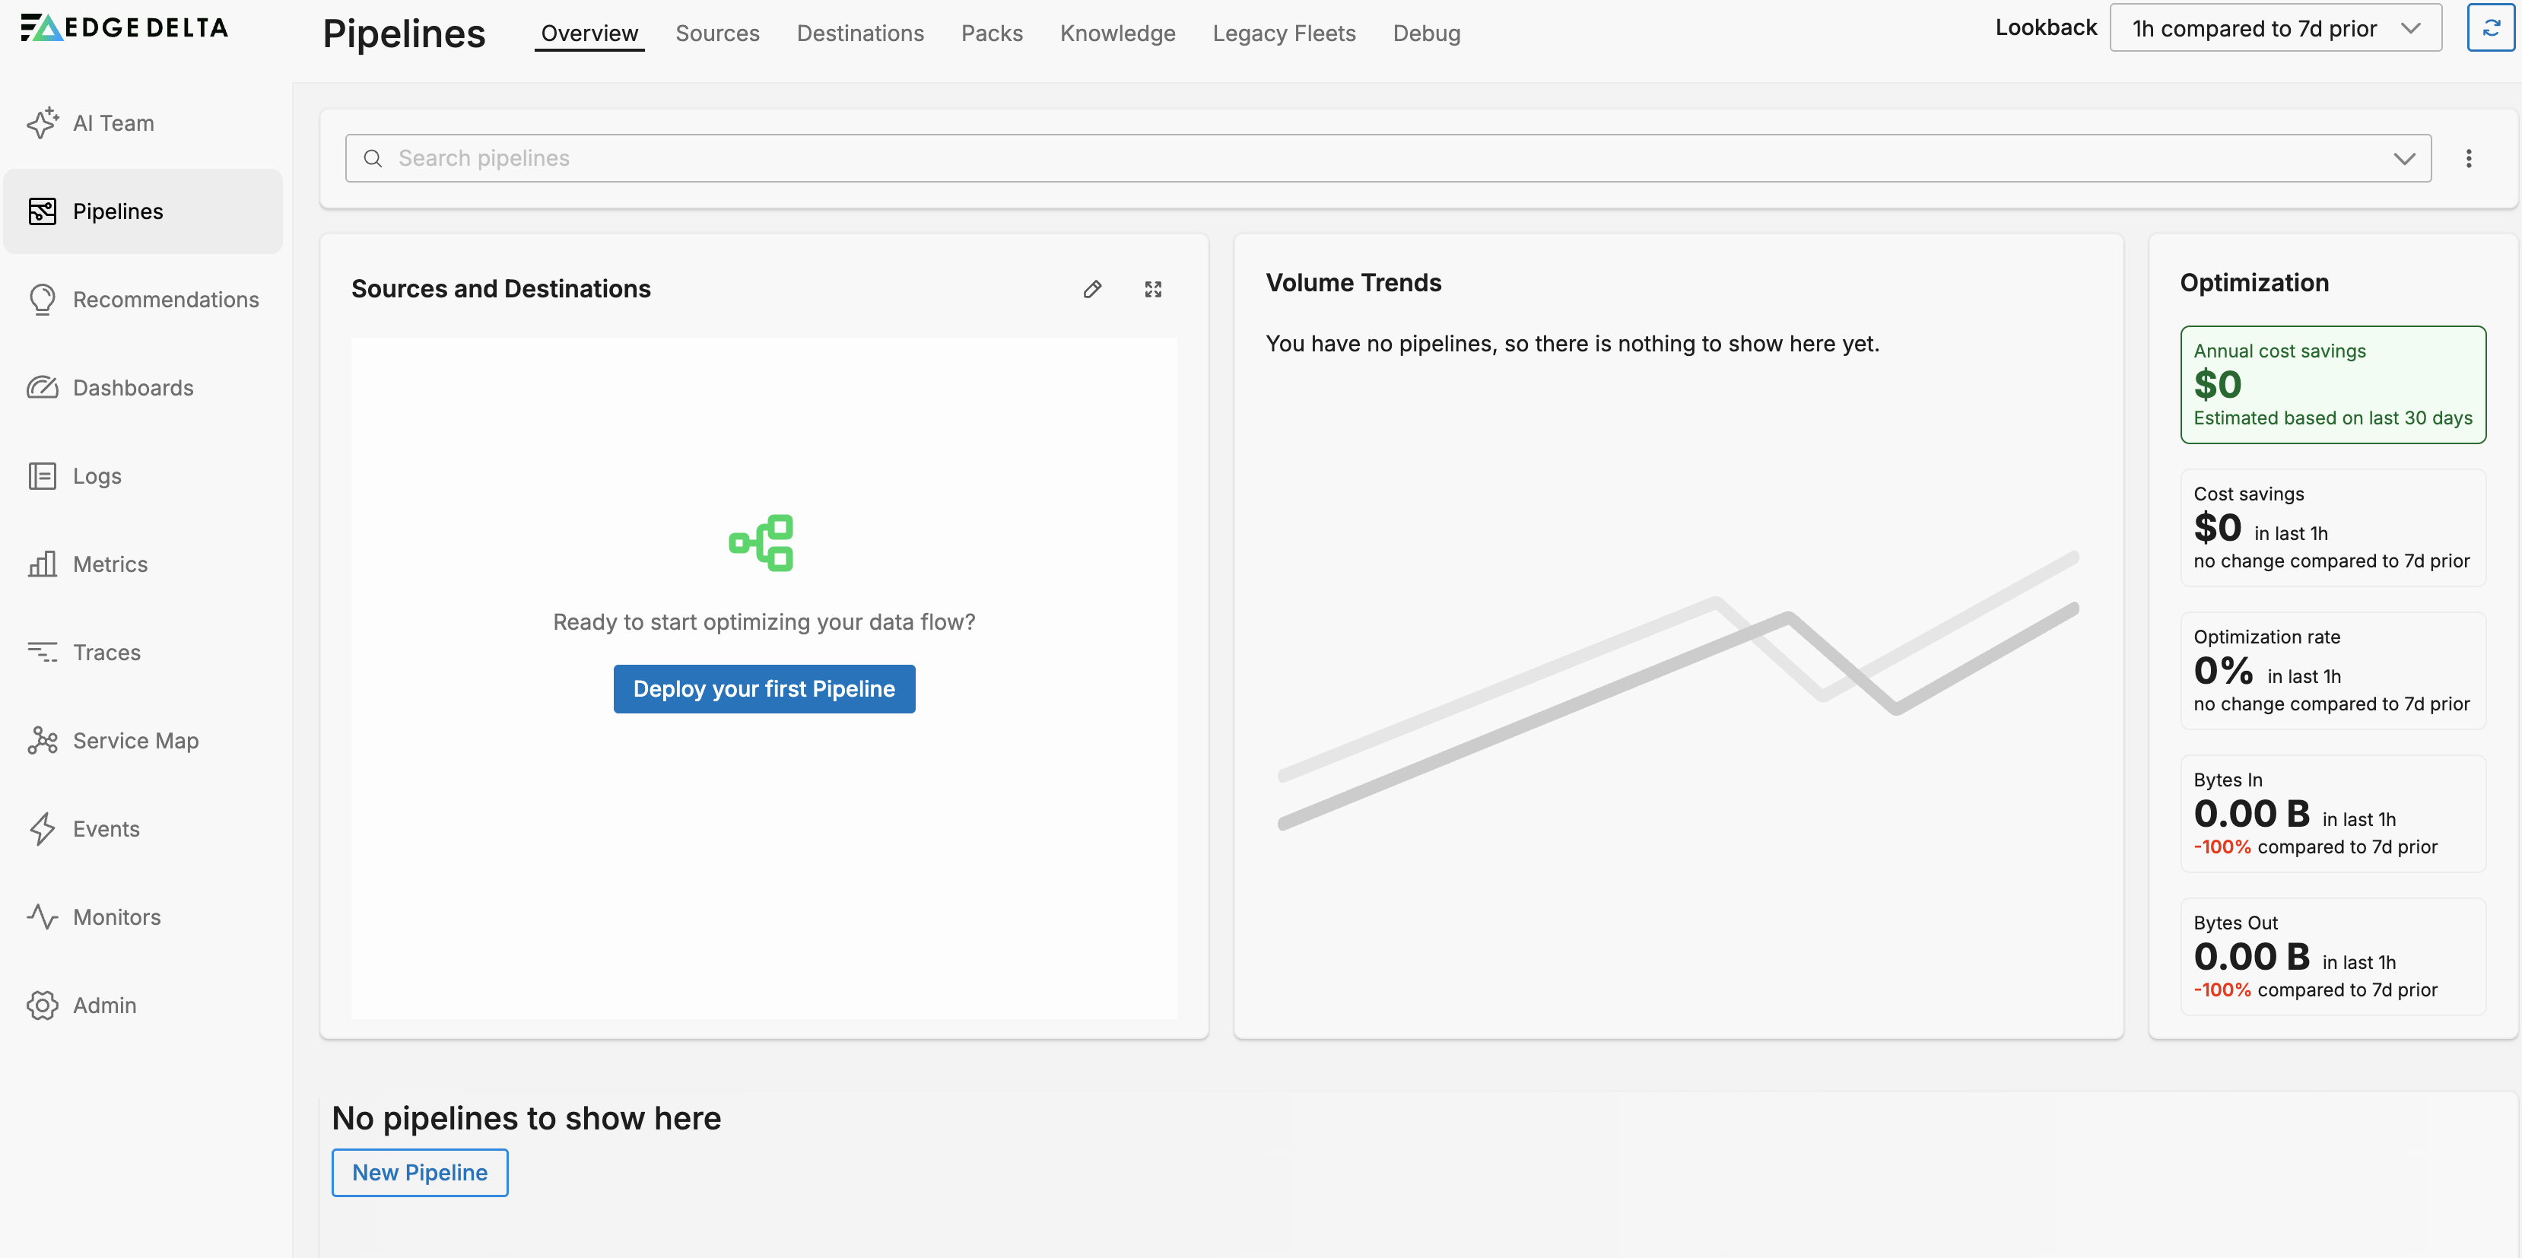2522x1258 pixels.
Task: Click the Edge Delta logo
Action: pos(124,27)
